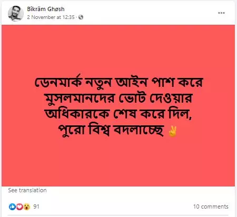Open the list of 91 reactions
Screen dimensions: 237x217
pos(36,206)
